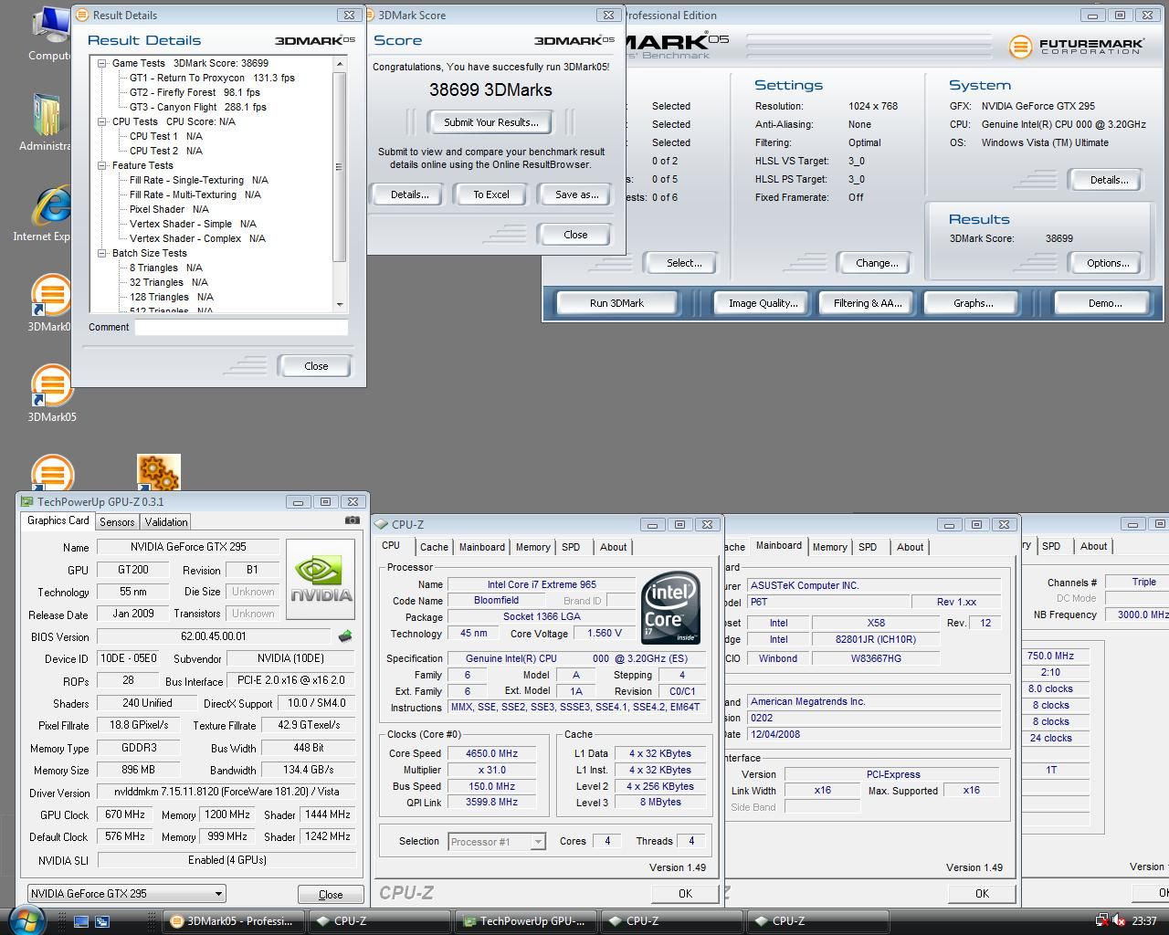Click the result tree scrollbar up arrow

(340, 63)
